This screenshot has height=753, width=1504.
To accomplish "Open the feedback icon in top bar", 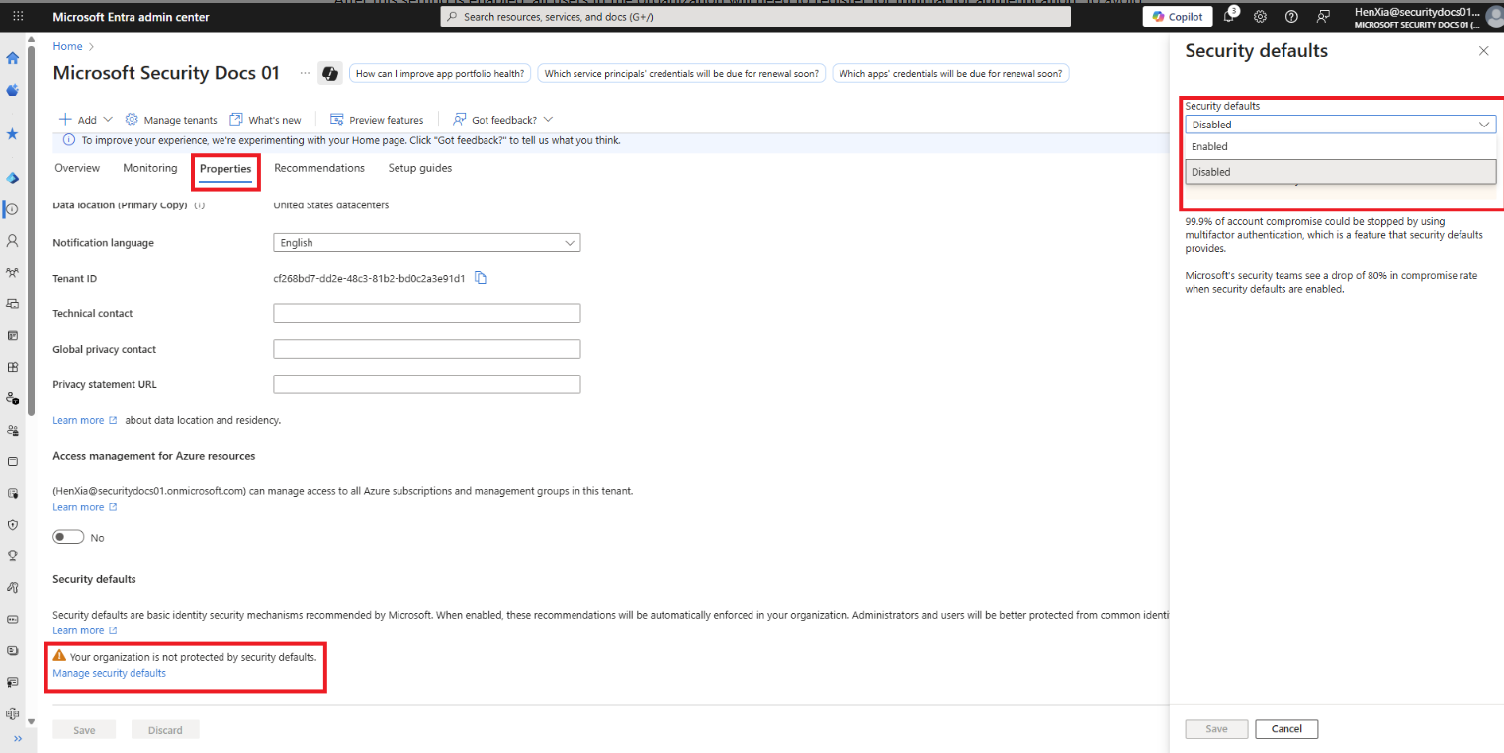I will click(x=1323, y=16).
